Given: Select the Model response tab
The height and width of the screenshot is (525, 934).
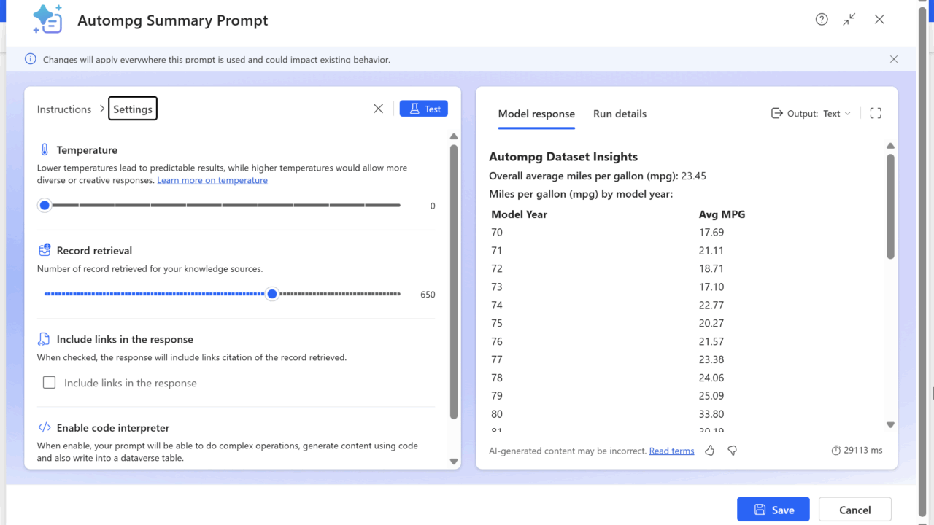Looking at the screenshot, I should coord(536,114).
